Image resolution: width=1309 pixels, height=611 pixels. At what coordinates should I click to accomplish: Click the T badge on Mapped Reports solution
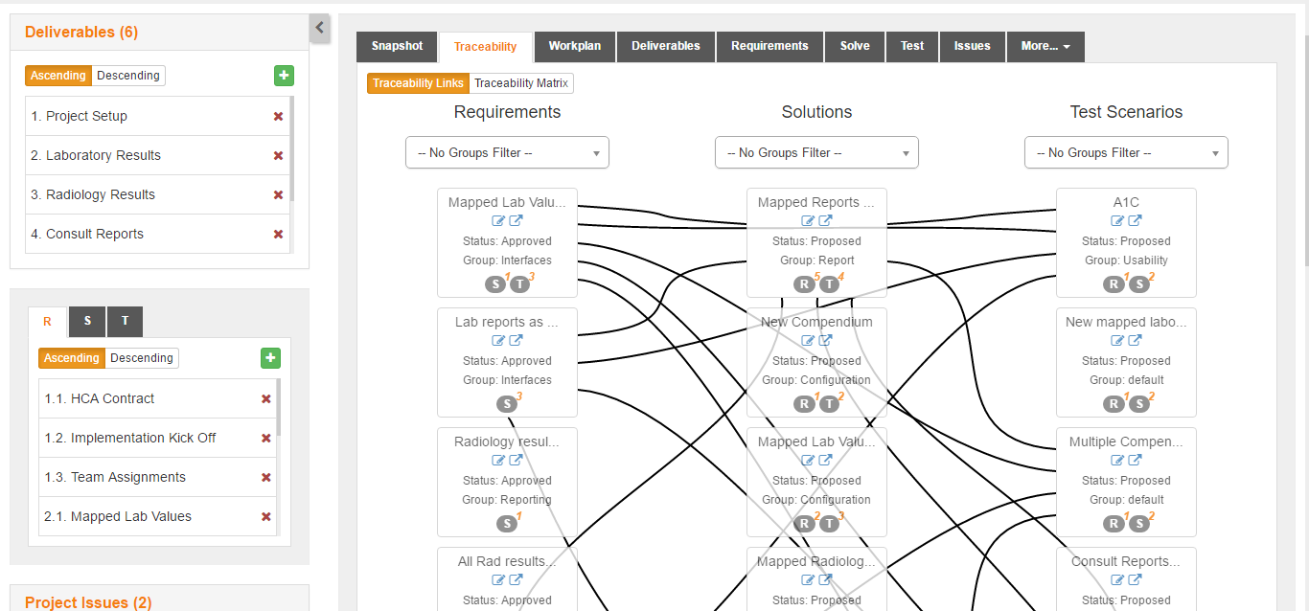[830, 283]
